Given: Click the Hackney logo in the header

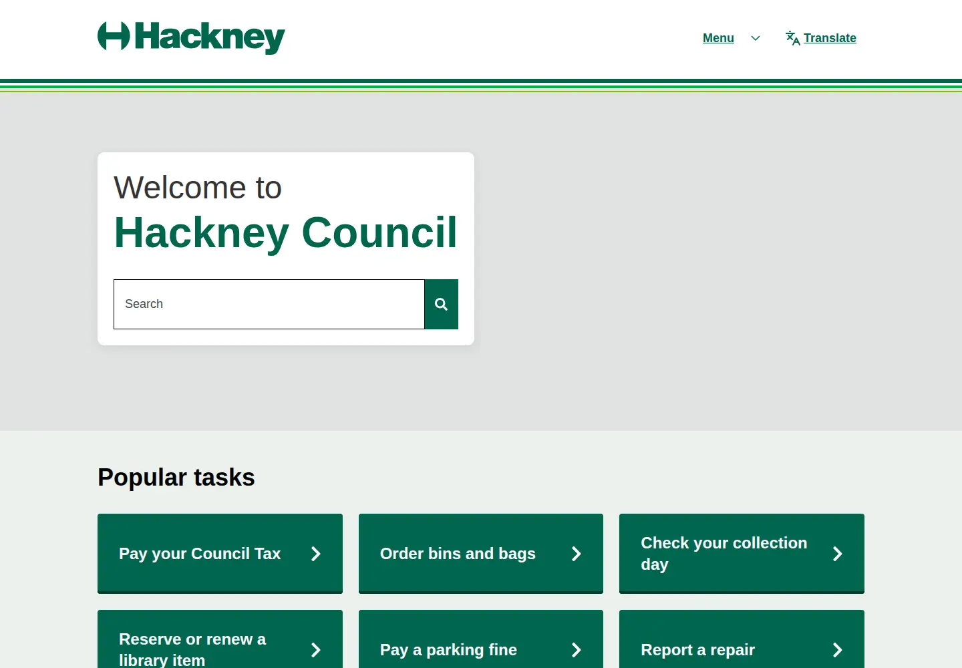Looking at the screenshot, I should (191, 37).
